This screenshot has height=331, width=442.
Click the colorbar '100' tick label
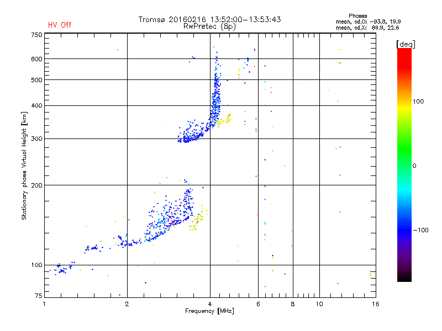[418, 102]
